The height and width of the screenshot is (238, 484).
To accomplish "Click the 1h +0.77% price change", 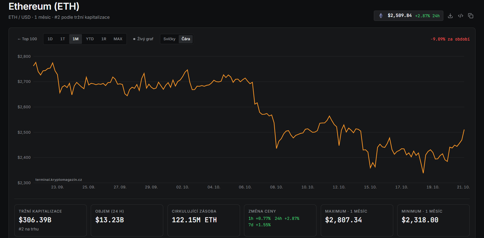I will pos(259,218).
